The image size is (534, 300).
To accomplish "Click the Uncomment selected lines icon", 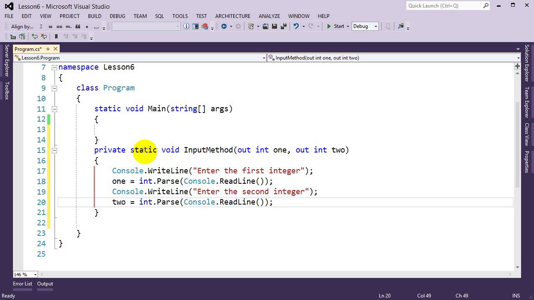I will 44,37.
